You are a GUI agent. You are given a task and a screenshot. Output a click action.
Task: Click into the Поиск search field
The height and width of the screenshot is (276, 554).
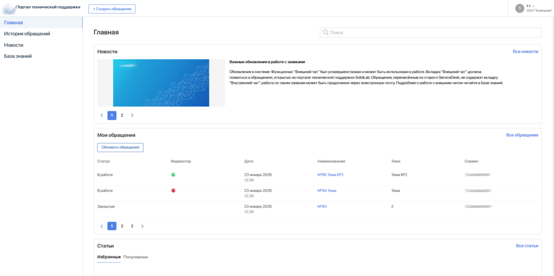pyautogui.click(x=432, y=33)
